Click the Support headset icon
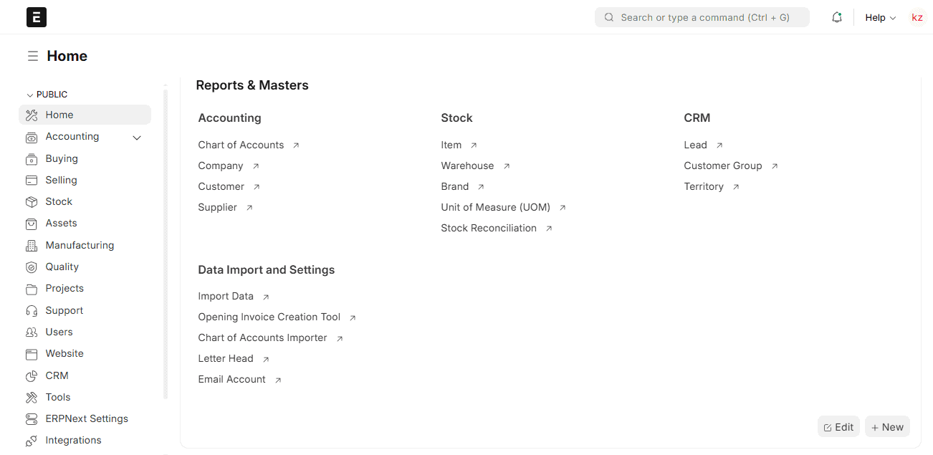Viewport: 933px width, 455px height. [32, 310]
